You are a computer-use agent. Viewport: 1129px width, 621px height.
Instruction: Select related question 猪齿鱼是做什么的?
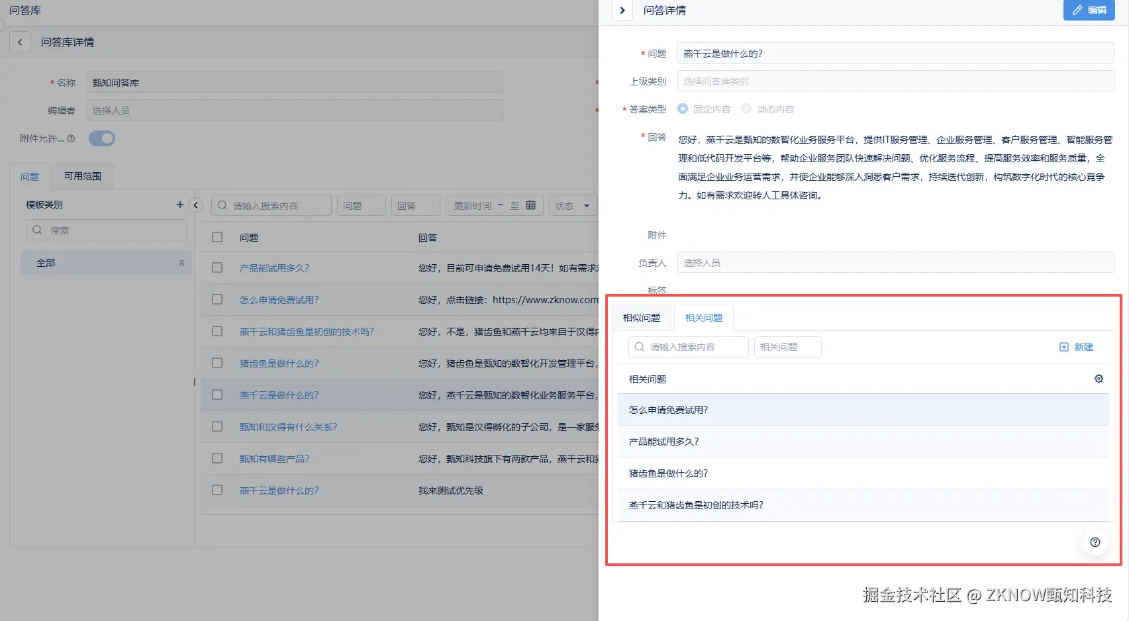coord(863,473)
